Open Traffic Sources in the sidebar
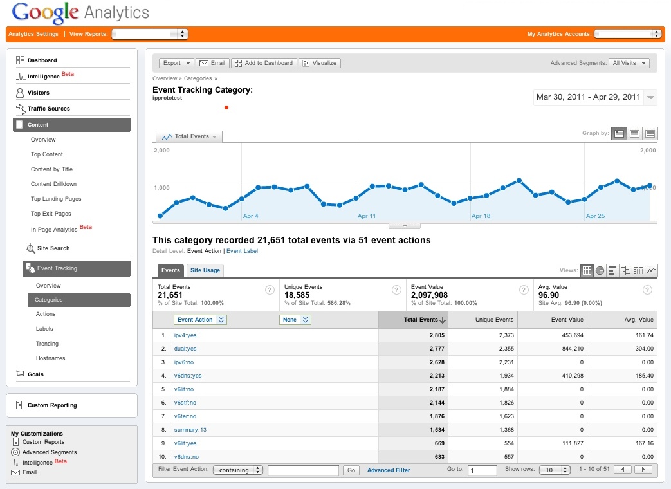671x489 pixels. [x=48, y=109]
